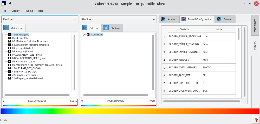Expand the 1.9e5 main call tree node
Viewport: 260px width, 124px height.
(84, 35)
